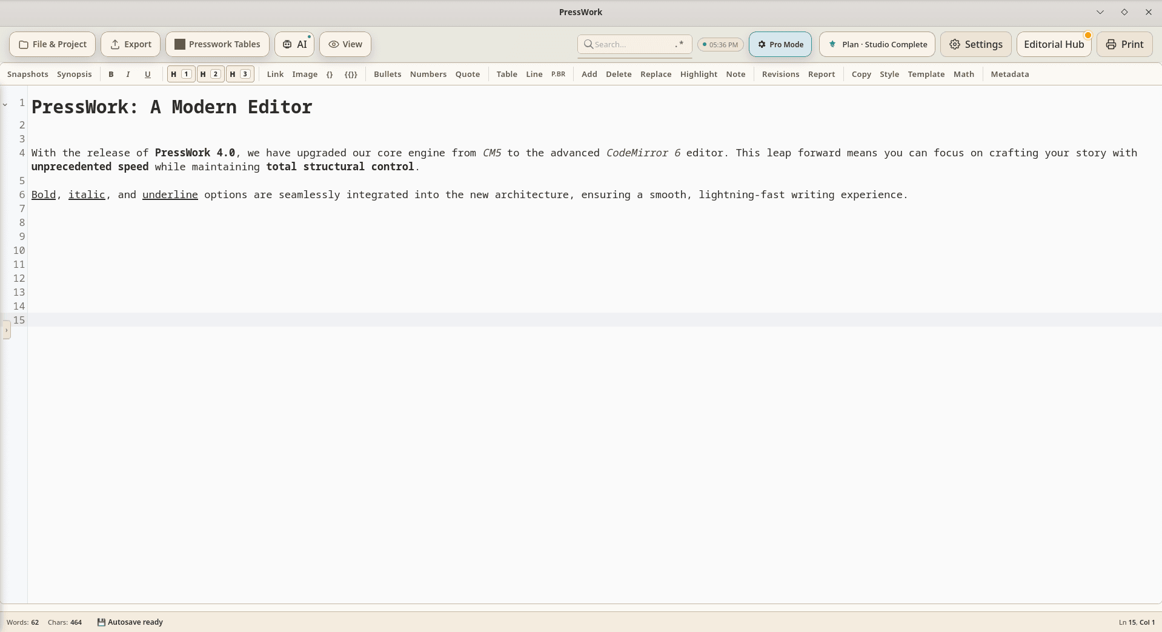Screen dimensions: 1162x632
Task: Open Revisions
Action: coord(781,74)
